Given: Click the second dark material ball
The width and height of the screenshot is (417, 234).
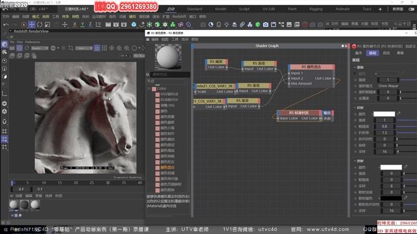Looking at the screenshot, I should 24,205.
